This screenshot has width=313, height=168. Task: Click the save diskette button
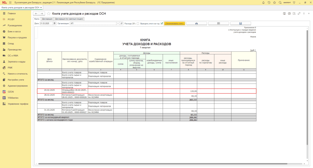(x=241, y=24)
